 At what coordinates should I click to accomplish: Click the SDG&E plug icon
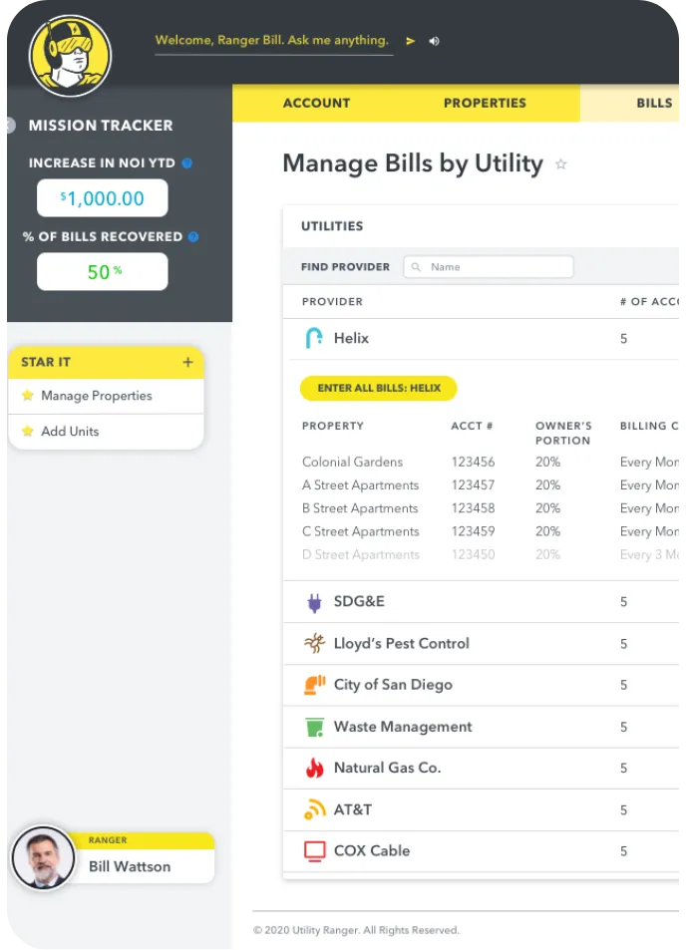coord(314,602)
